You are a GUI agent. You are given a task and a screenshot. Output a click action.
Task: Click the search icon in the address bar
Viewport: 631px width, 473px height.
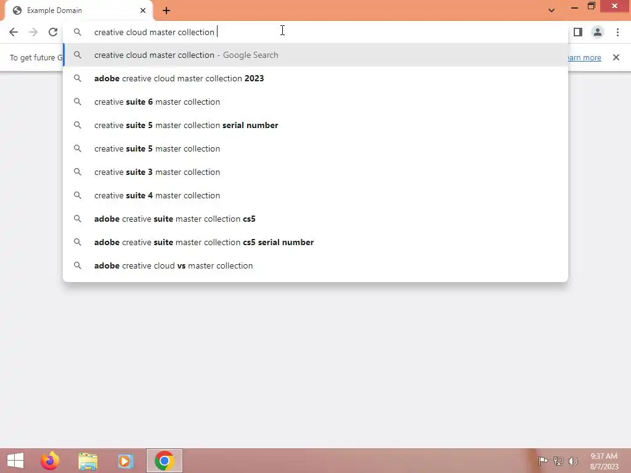pos(78,32)
